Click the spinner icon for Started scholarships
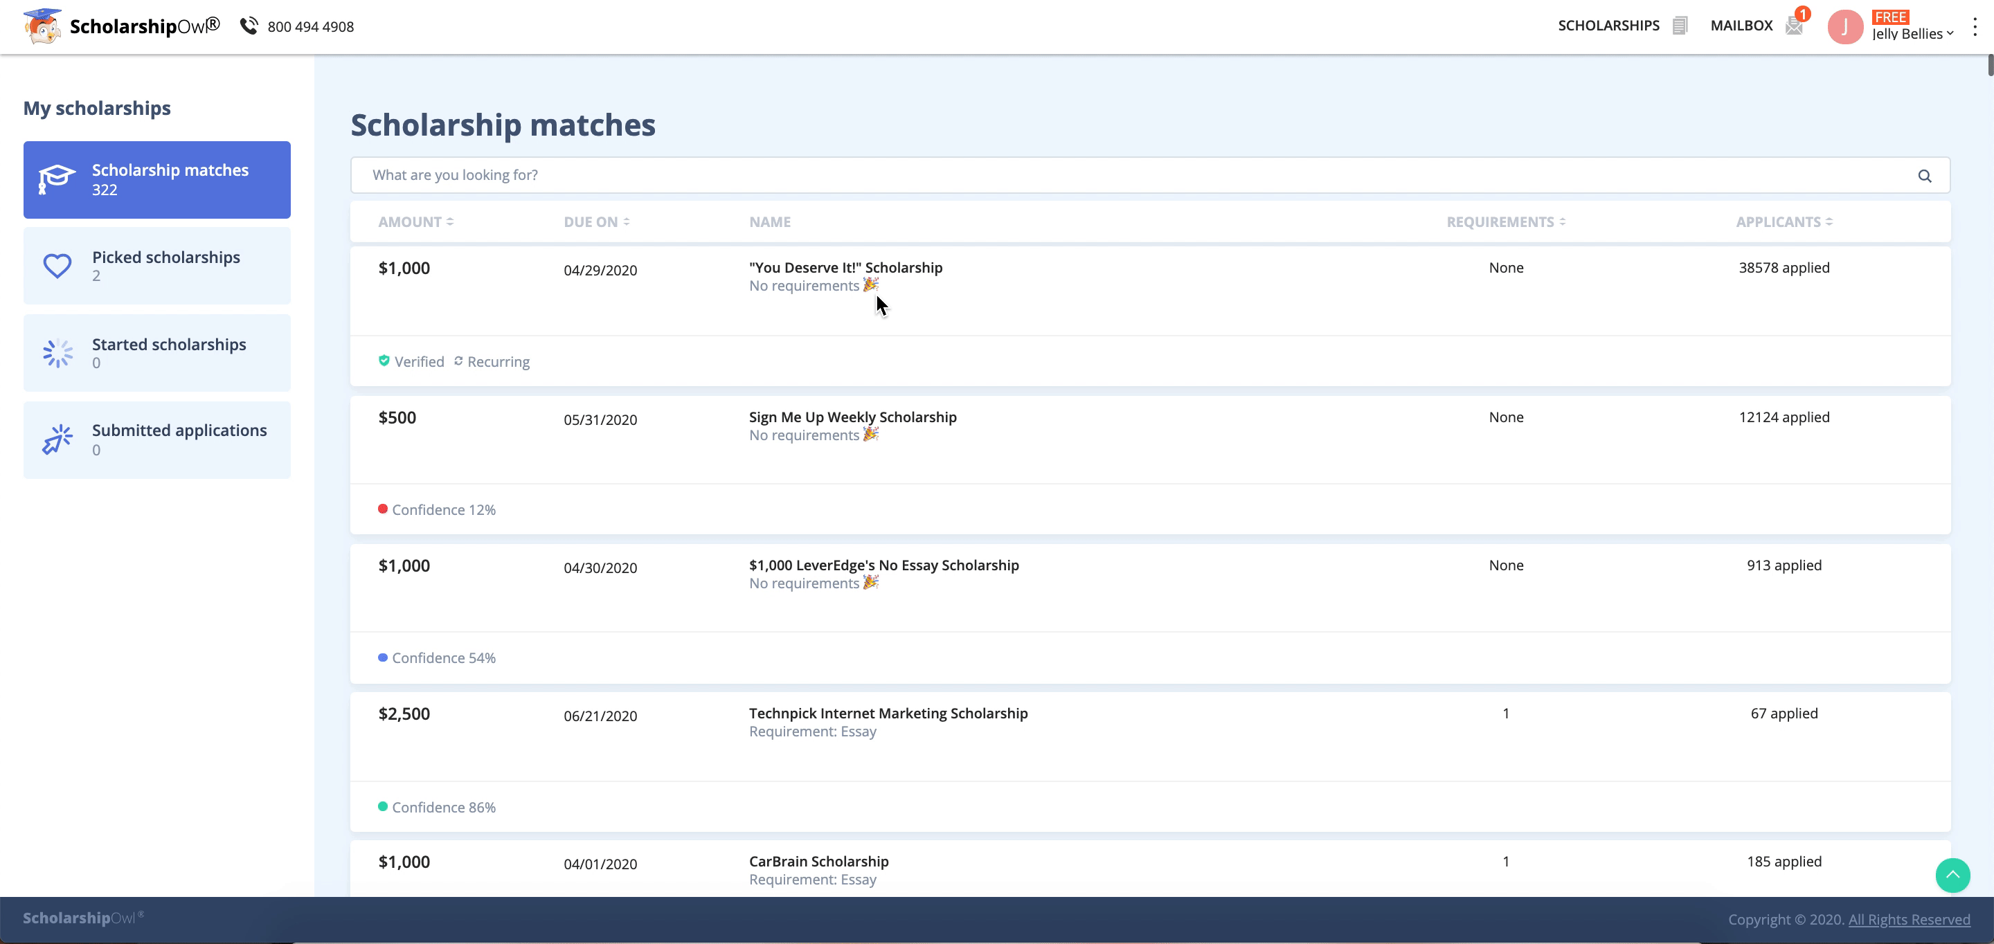This screenshot has width=1994, height=944. point(57,353)
